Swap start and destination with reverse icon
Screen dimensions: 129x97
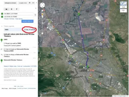coord(35,15)
